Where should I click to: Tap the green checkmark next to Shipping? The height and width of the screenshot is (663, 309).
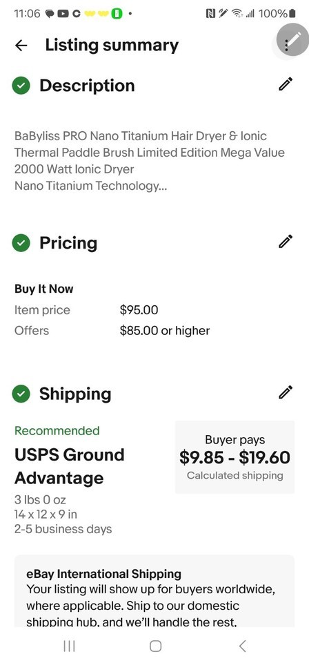point(21,394)
